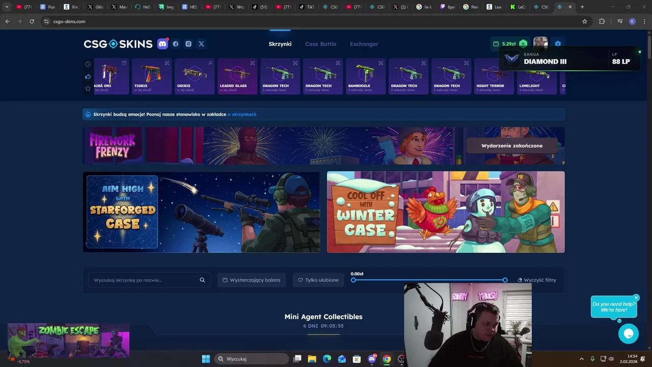Open the browser extensions puzzle icon
Viewport: 652px width, 367px height.
(602, 21)
